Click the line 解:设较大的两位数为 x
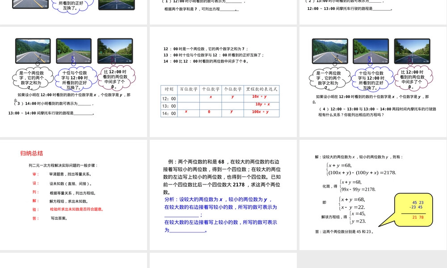This screenshot has width=447, height=268. coord(359,157)
